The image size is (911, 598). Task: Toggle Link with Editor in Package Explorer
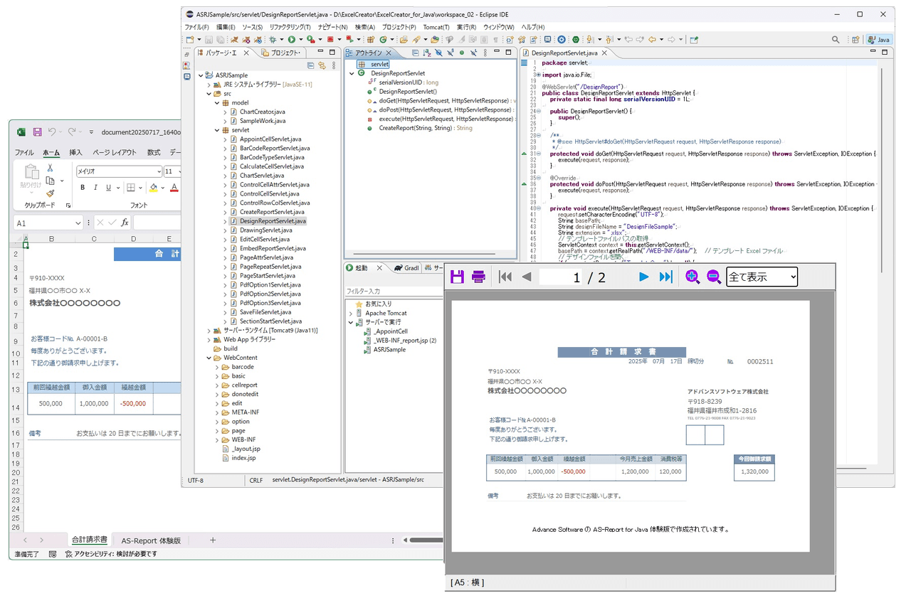(322, 65)
